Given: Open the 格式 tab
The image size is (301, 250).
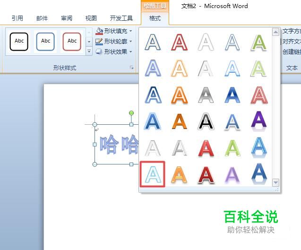Looking at the screenshot, I should [155, 18].
